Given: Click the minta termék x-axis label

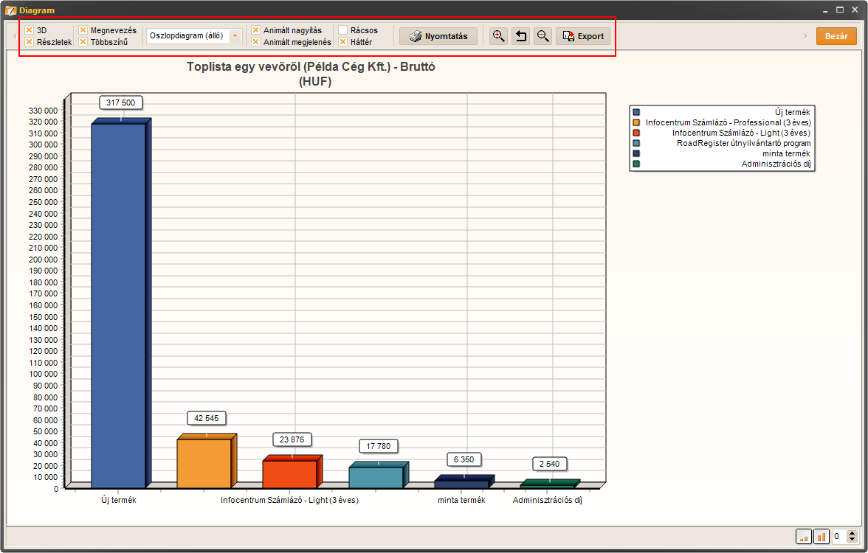Looking at the screenshot, I should [462, 500].
